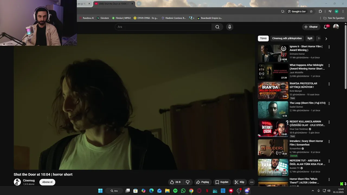Open options menu for Intruders video
The height and width of the screenshot is (195, 347).
[329, 142]
